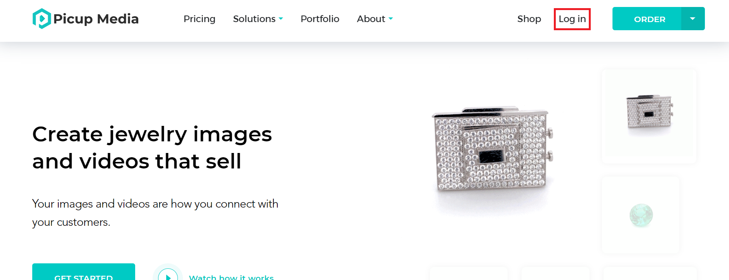729x280 pixels.
Task: Select the partially visible bottom-right thumbnail card
Action: [x=650, y=273]
